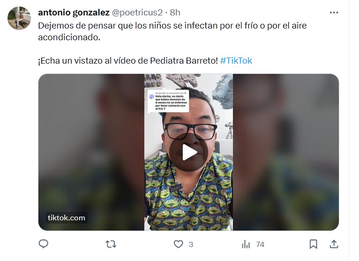Viewport: 359px width, 261px height.
Task: Repost the tweet using the retweet icon
Action: (x=111, y=244)
